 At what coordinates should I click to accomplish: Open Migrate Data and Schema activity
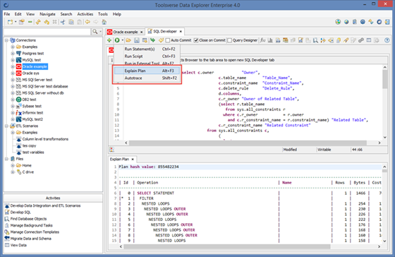point(28,239)
